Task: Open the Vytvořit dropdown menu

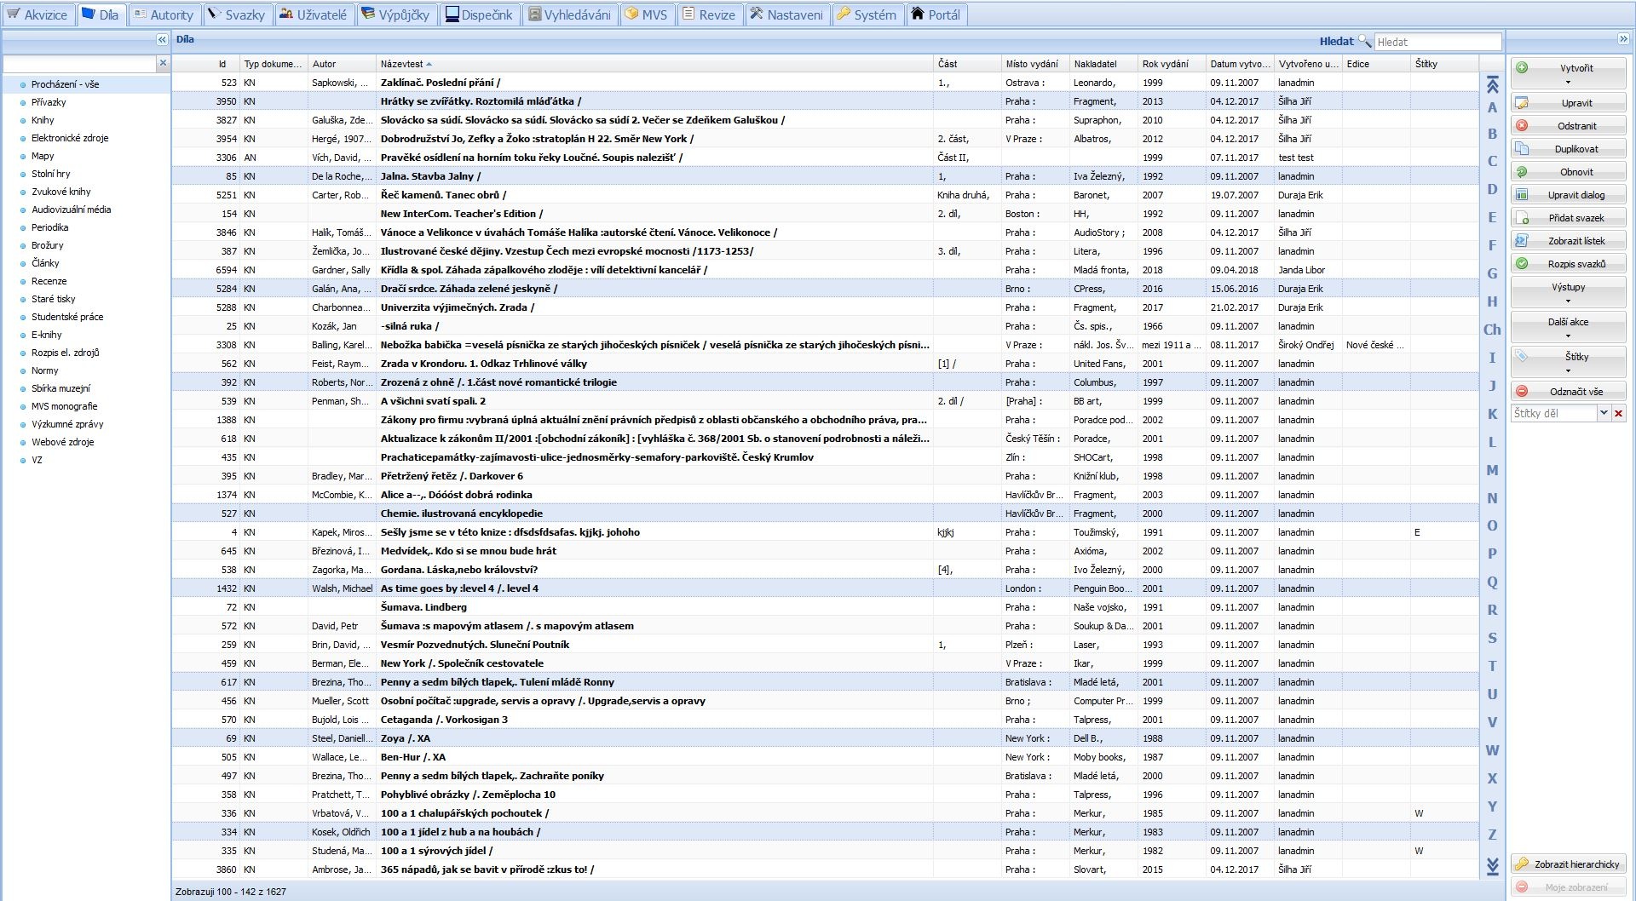Action: tap(1568, 74)
